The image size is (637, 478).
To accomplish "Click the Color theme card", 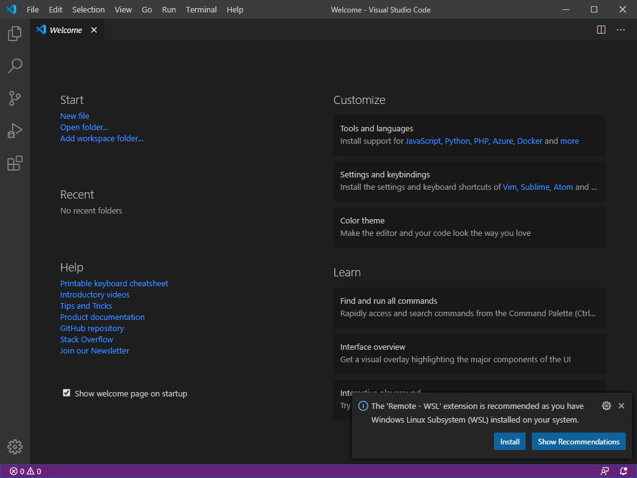I will pyautogui.click(x=470, y=227).
